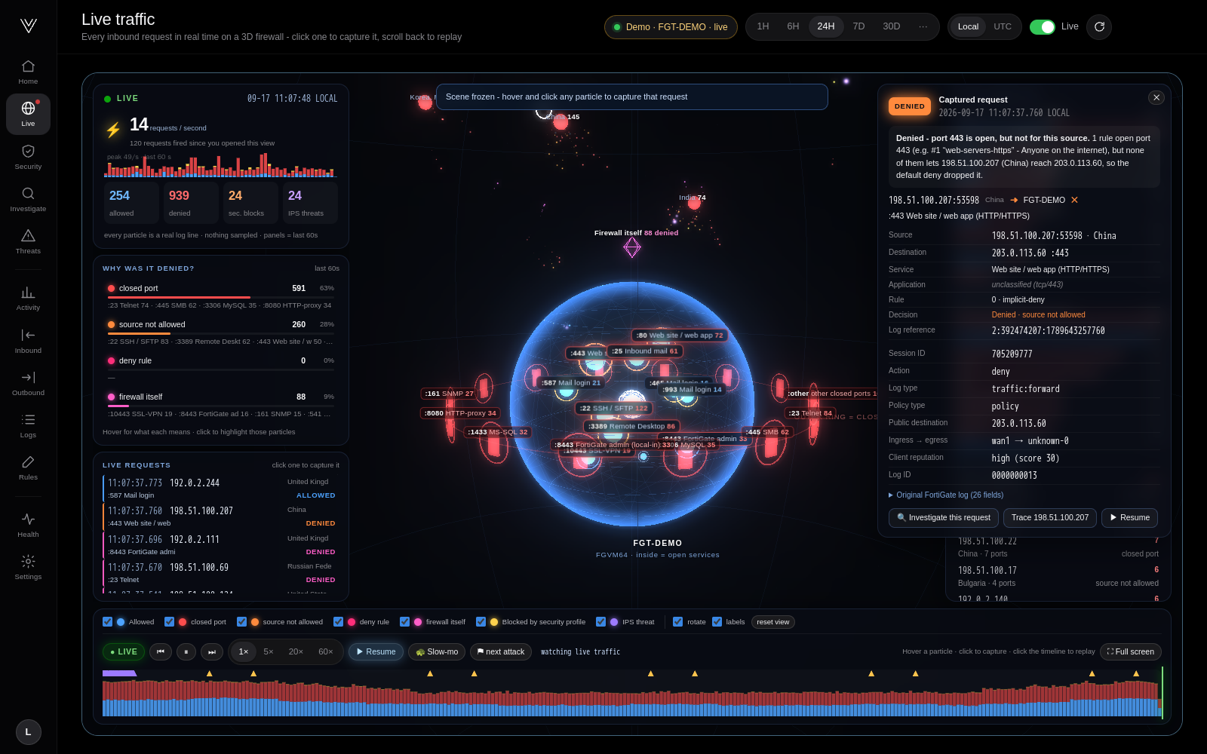Uncheck the closed port filter

pos(169,622)
